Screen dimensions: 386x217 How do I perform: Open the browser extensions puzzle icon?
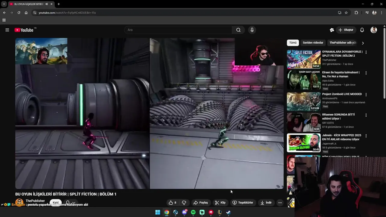[356, 13]
